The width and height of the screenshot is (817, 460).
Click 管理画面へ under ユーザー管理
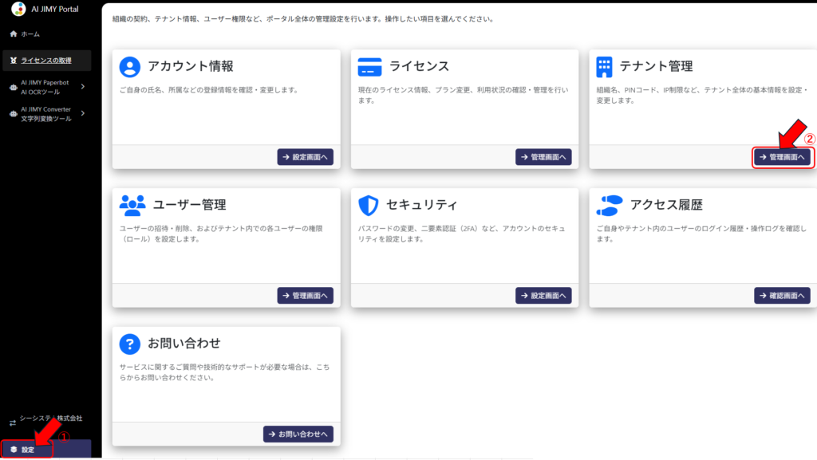305,296
